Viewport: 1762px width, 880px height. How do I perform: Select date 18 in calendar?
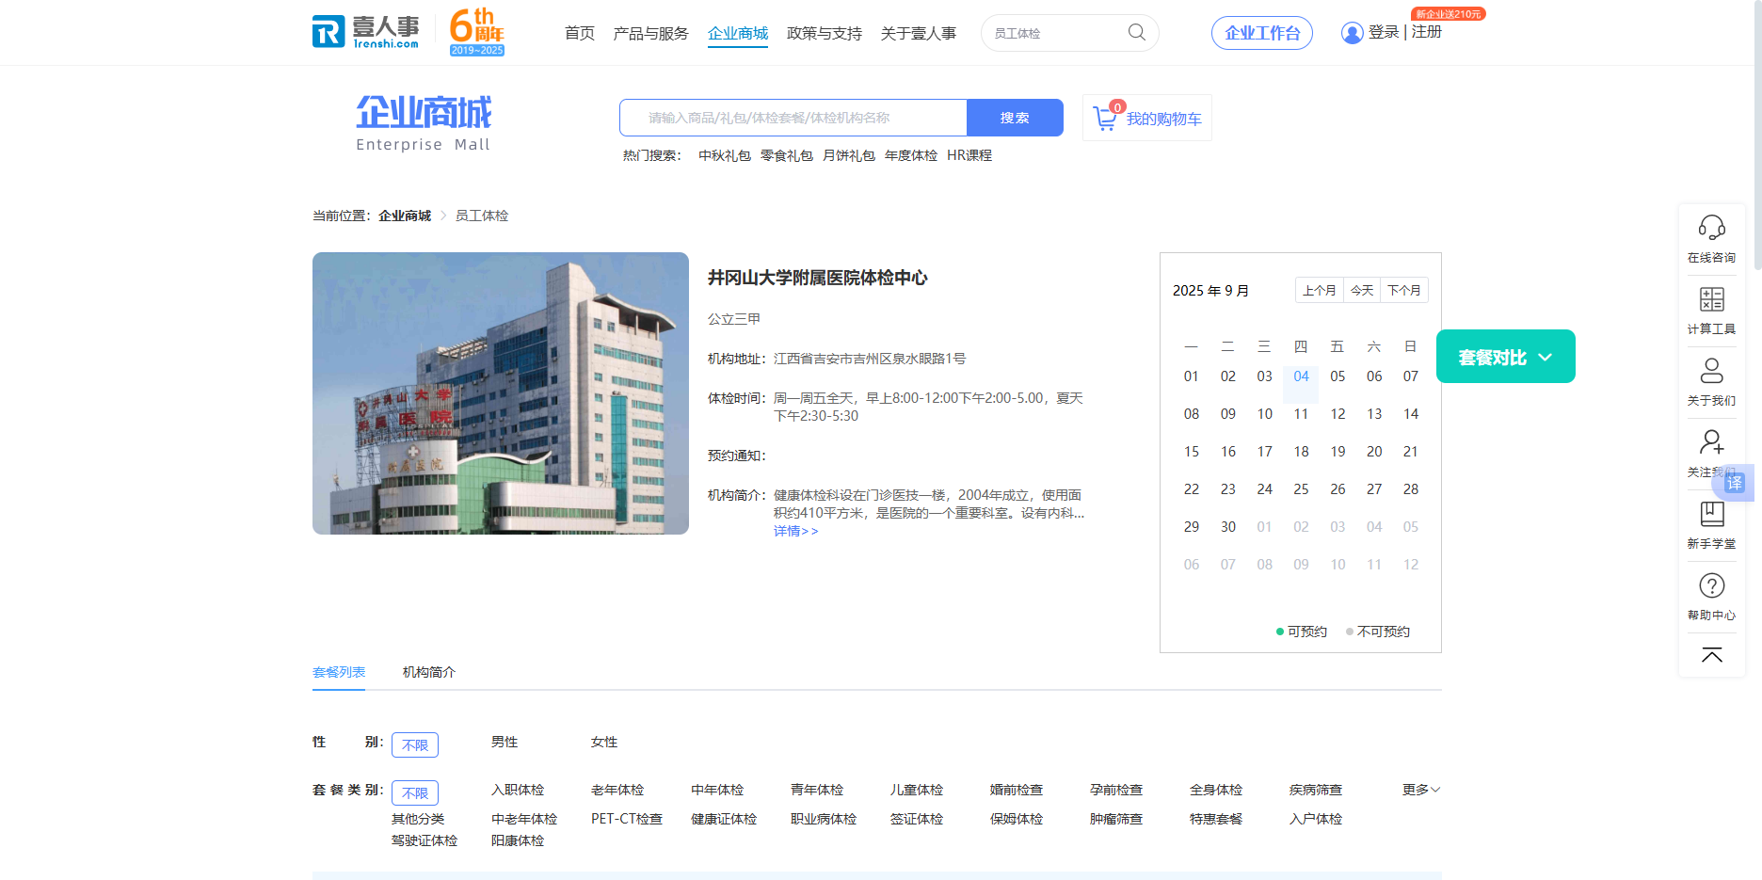point(1301,452)
